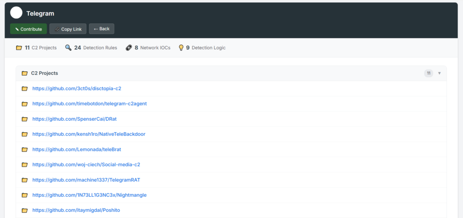Click the Copy Link button

(68, 29)
